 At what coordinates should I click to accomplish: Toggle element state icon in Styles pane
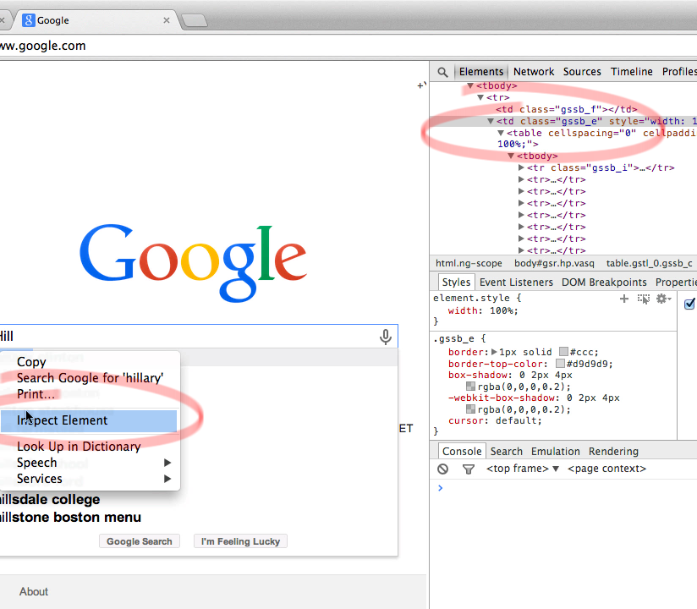click(643, 299)
